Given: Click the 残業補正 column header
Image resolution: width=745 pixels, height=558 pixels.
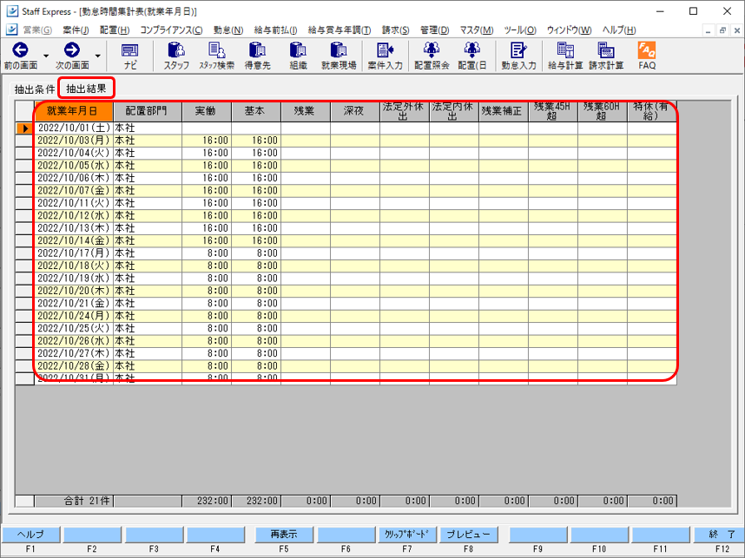Looking at the screenshot, I should tap(503, 111).
